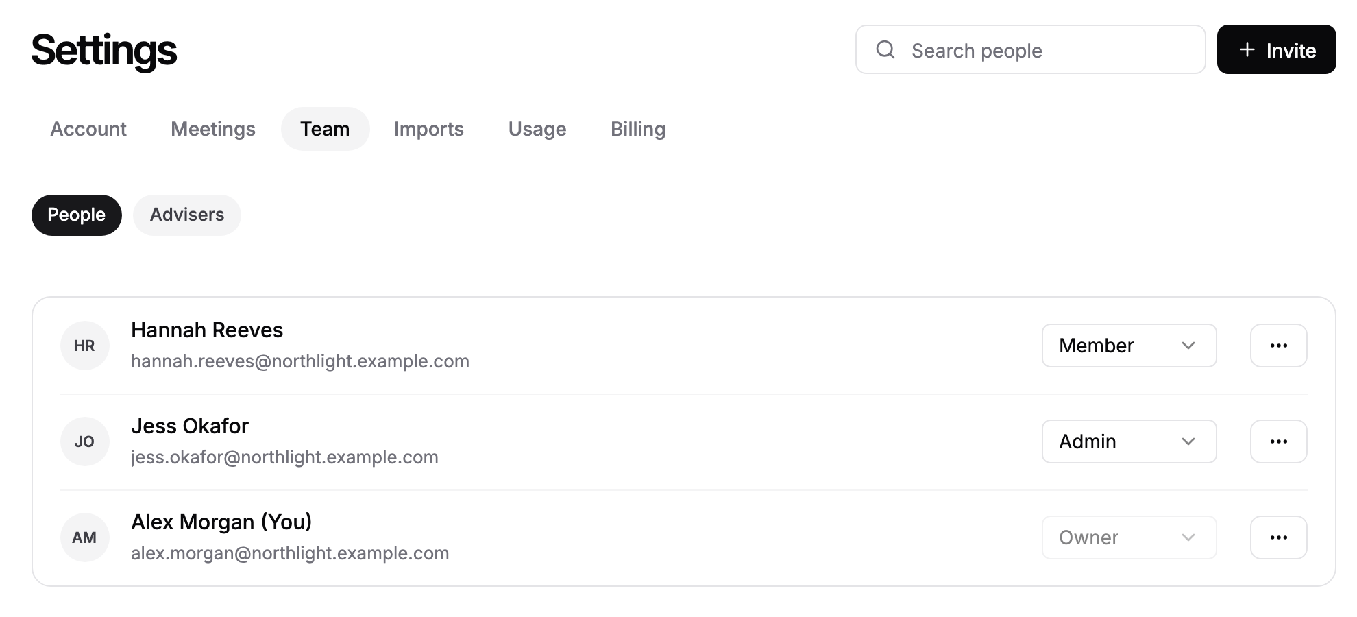1357x617 pixels.
Task: Select the People filter pill
Action: (x=77, y=215)
